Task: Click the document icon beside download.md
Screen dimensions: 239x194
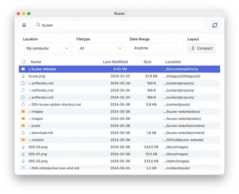Action: click(x=23, y=133)
